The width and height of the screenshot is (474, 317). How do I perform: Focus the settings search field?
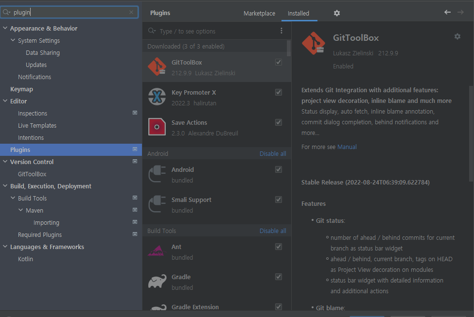[70, 12]
